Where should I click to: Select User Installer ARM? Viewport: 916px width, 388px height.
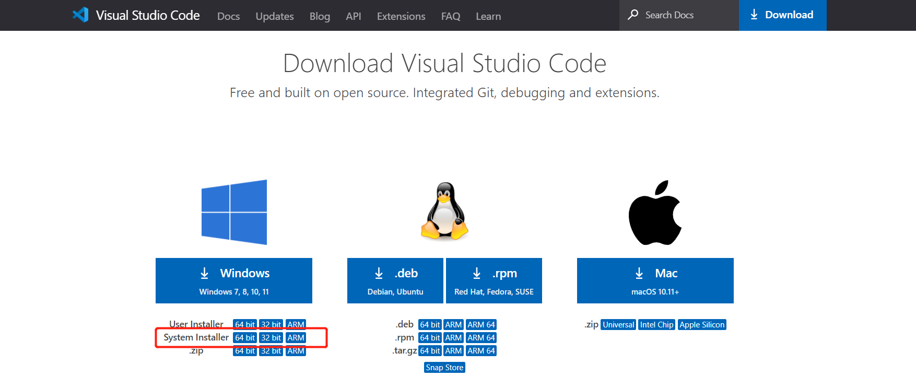[x=296, y=324]
